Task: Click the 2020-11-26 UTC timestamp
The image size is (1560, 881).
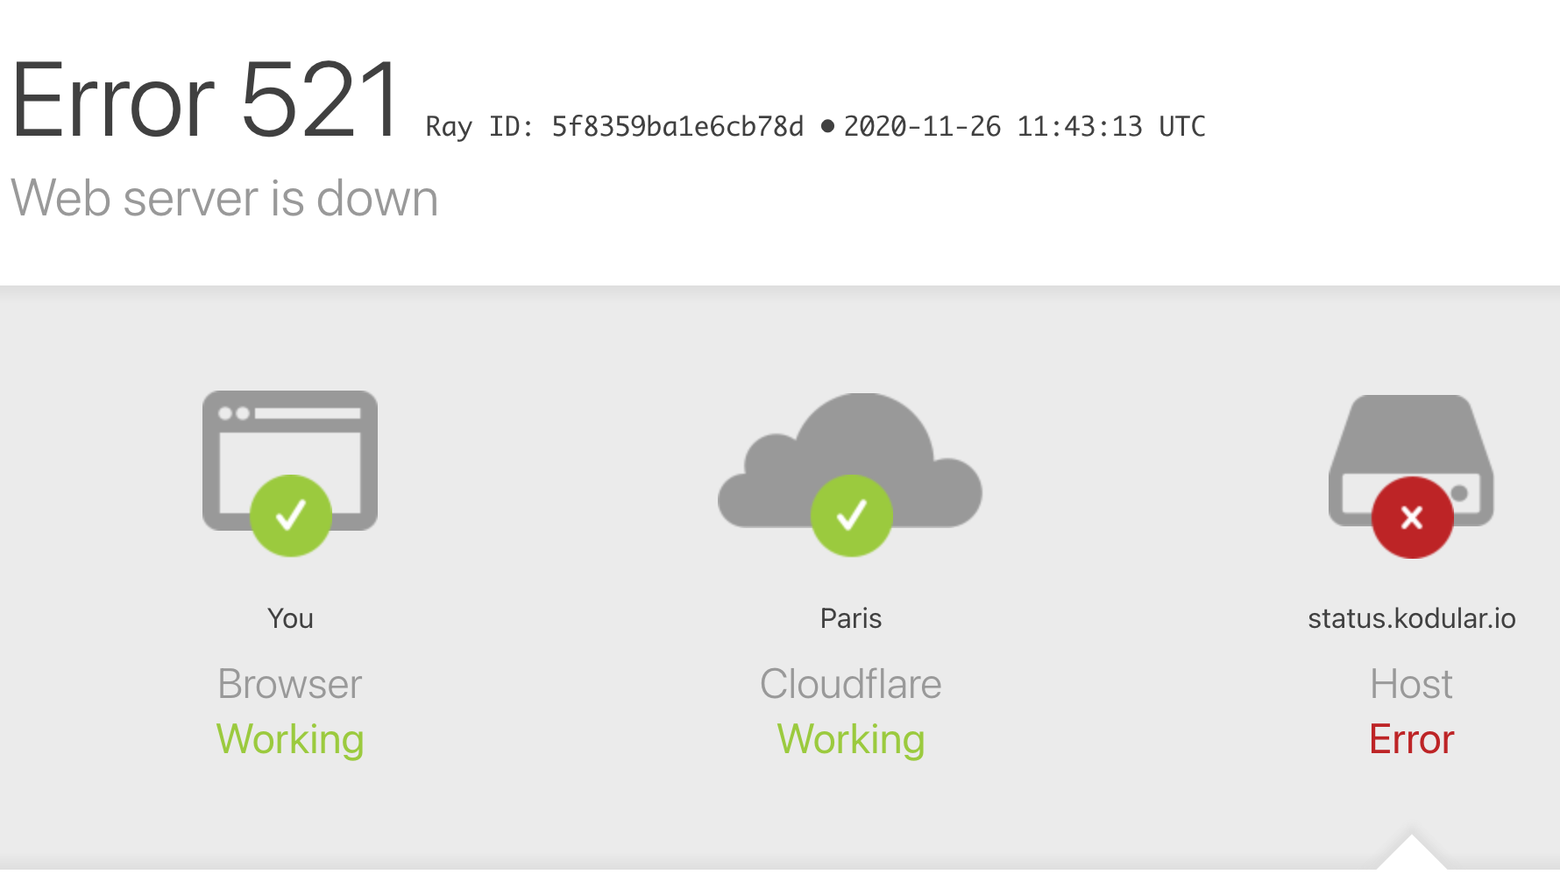Action: pos(1025,127)
